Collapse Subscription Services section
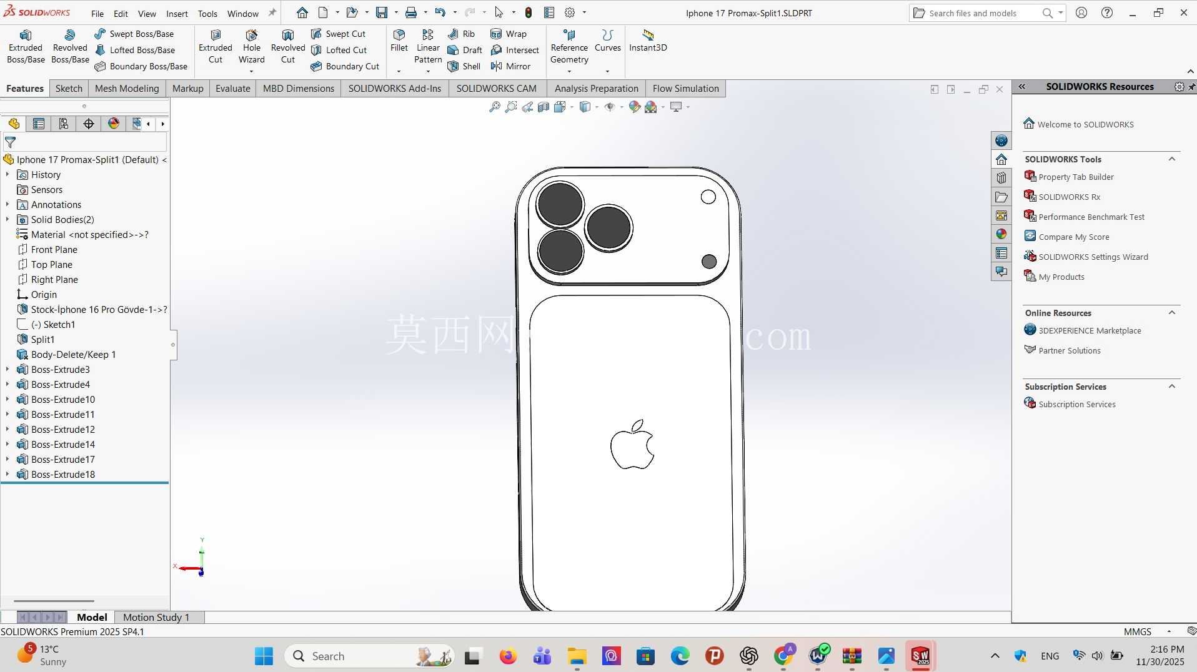Viewport: 1197px width, 672px height. click(x=1172, y=387)
